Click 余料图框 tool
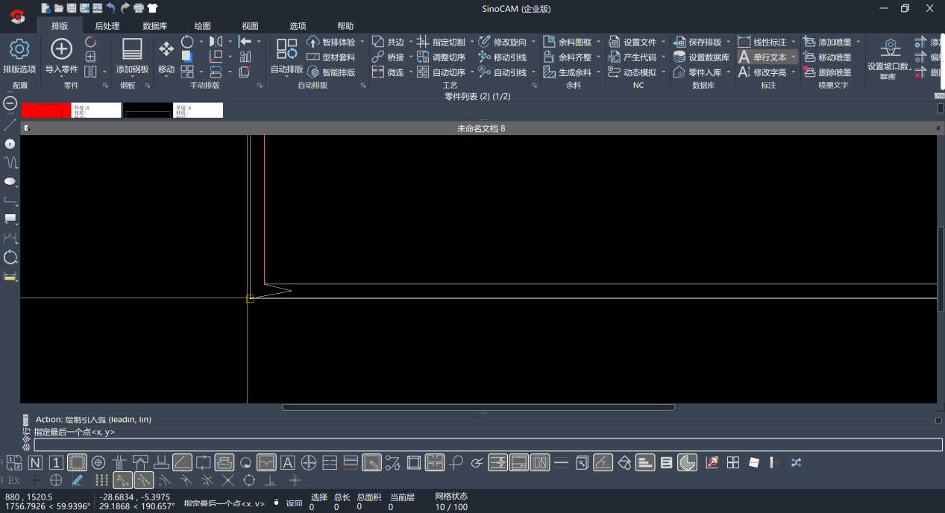 pos(568,43)
